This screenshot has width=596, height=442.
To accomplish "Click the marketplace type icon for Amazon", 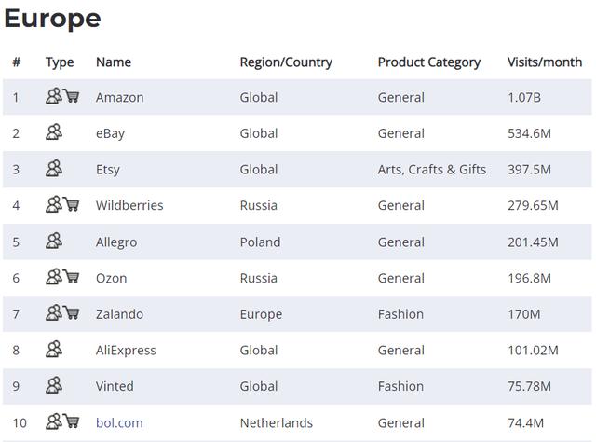I will click(62, 96).
